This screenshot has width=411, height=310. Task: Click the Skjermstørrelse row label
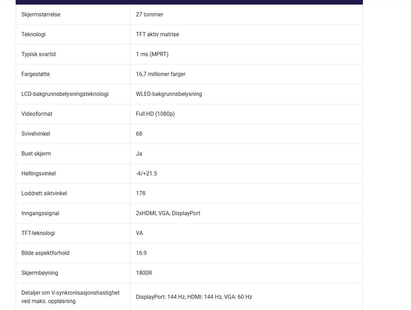point(41,15)
